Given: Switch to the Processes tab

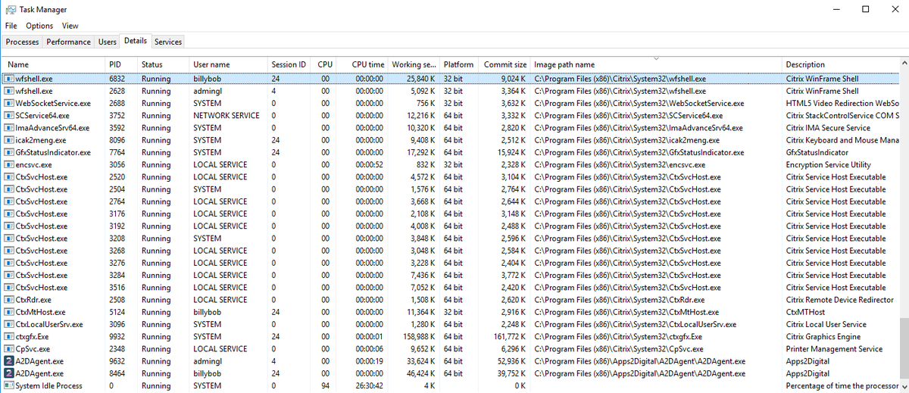Looking at the screenshot, I should [22, 42].
